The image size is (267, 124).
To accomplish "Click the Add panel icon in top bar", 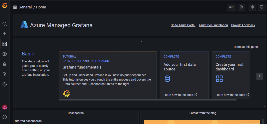I will (231, 7).
